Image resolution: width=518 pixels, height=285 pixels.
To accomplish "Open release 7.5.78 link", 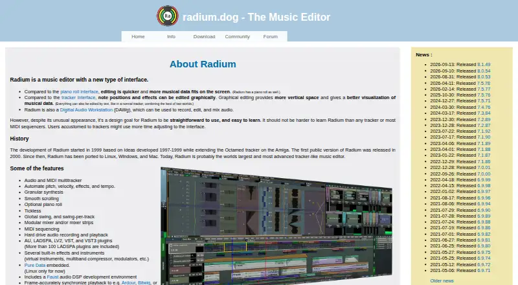I will click(x=484, y=83).
